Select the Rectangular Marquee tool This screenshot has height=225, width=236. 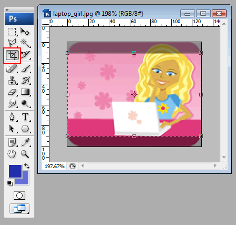click(12, 32)
